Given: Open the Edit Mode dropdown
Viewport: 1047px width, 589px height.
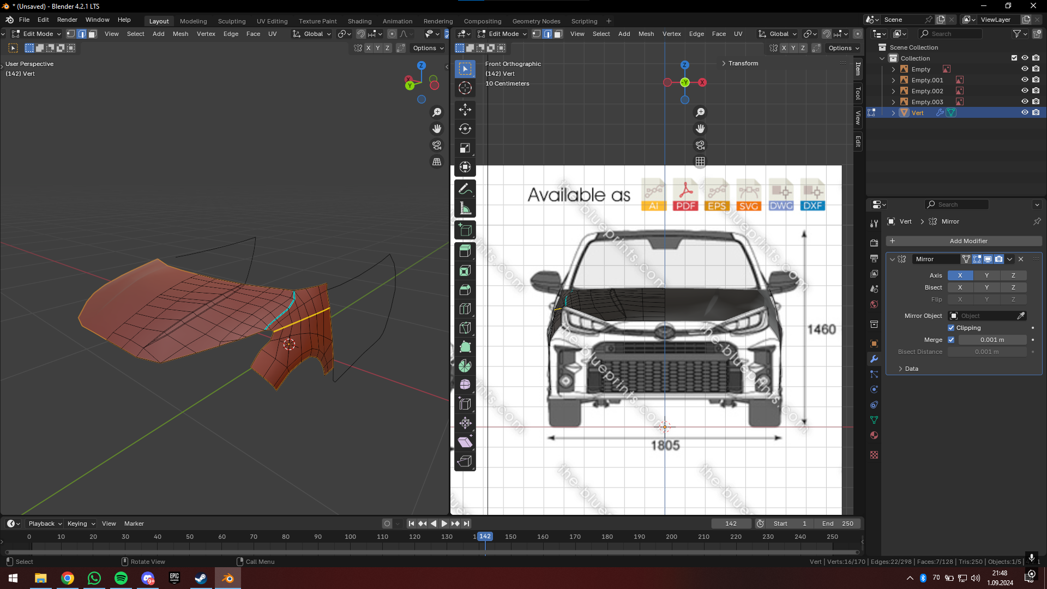Looking at the screenshot, I should point(37,34).
